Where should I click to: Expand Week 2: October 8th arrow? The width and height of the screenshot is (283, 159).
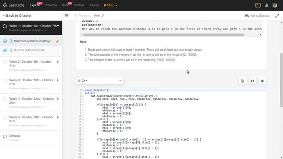tap(58, 62)
